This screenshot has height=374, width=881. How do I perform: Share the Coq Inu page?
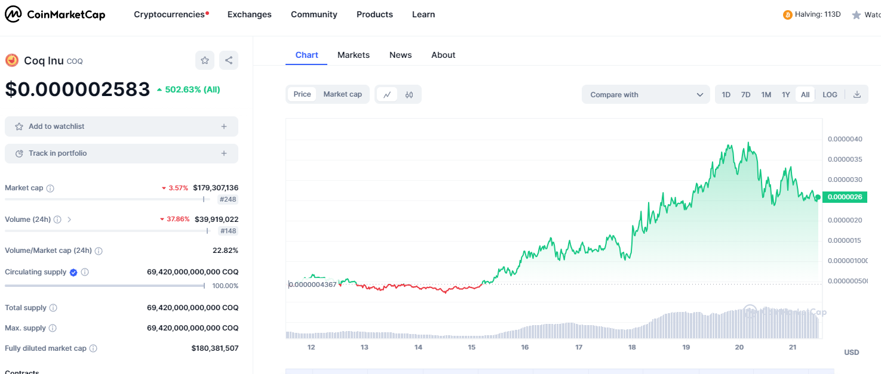(x=228, y=60)
